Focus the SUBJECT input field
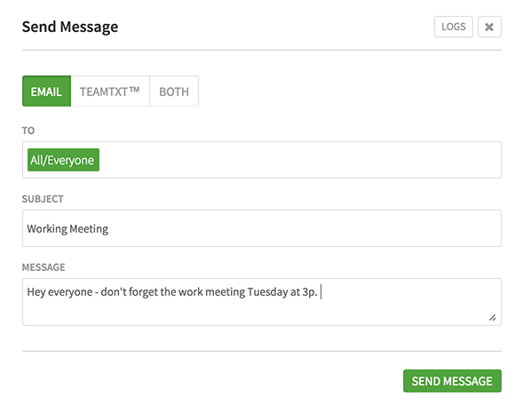Image resolution: width=523 pixels, height=412 pixels. [262, 228]
